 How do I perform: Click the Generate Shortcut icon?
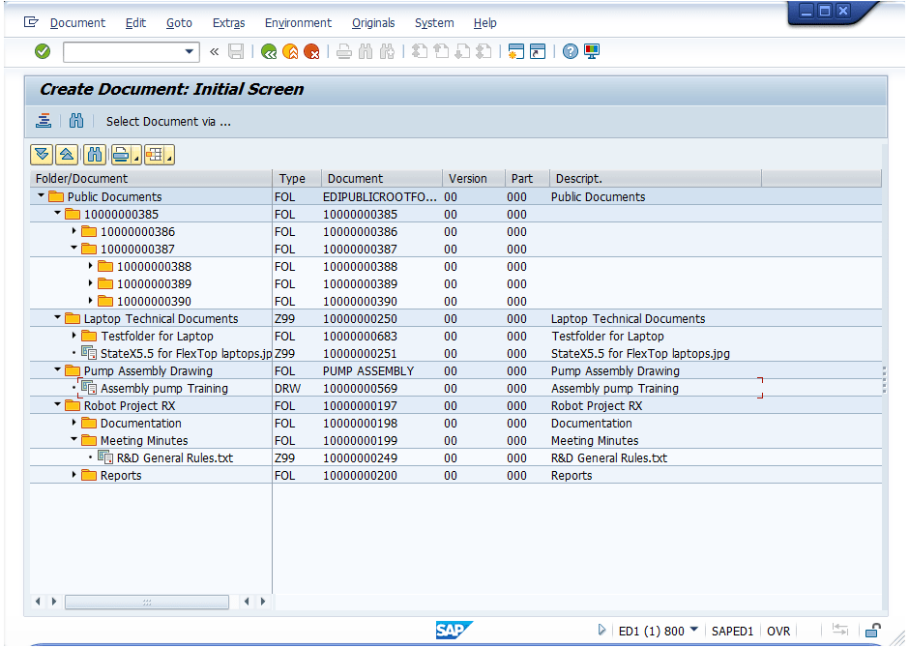click(538, 51)
